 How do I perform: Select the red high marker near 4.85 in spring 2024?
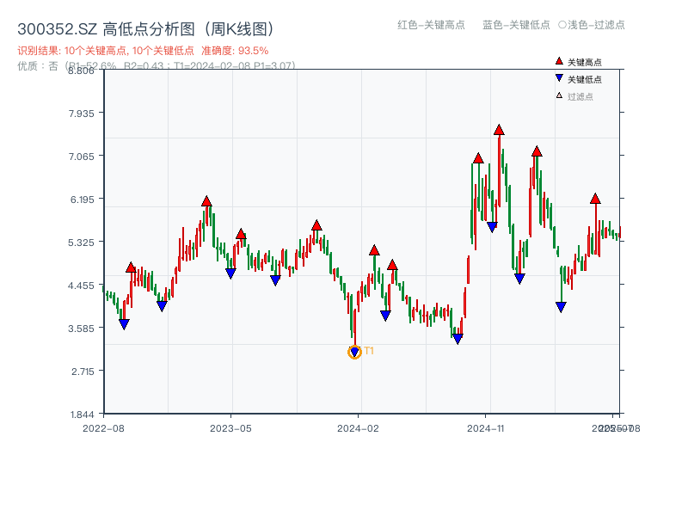[x=392, y=265]
